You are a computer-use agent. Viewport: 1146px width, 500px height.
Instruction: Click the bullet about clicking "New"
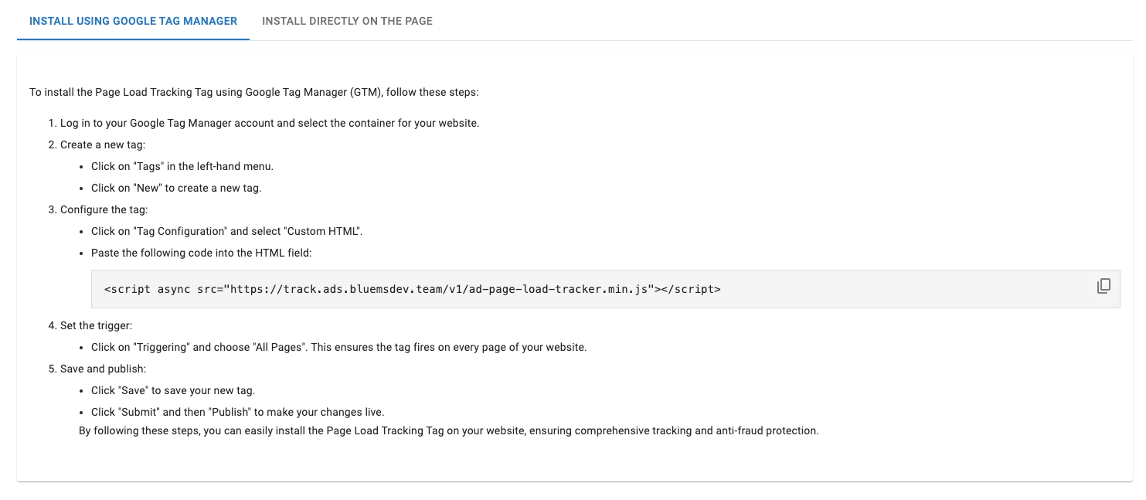click(x=176, y=188)
